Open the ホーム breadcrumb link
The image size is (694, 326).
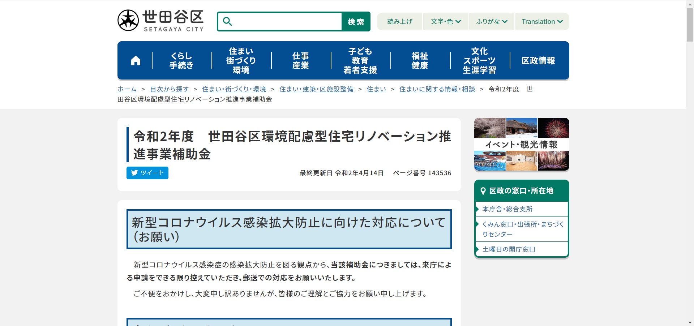pyautogui.click(x=127, y=89)
